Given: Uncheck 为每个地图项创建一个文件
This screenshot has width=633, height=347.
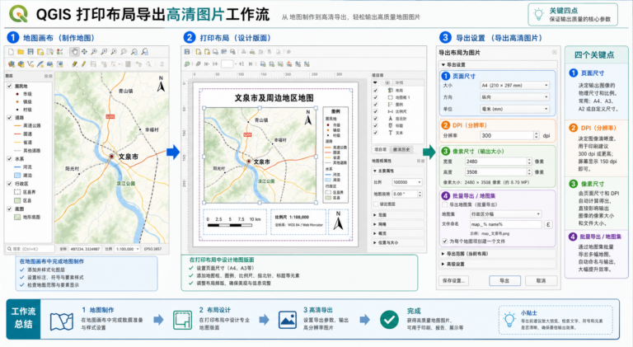Looking at the screenshot, I should (x=445, y=241).
